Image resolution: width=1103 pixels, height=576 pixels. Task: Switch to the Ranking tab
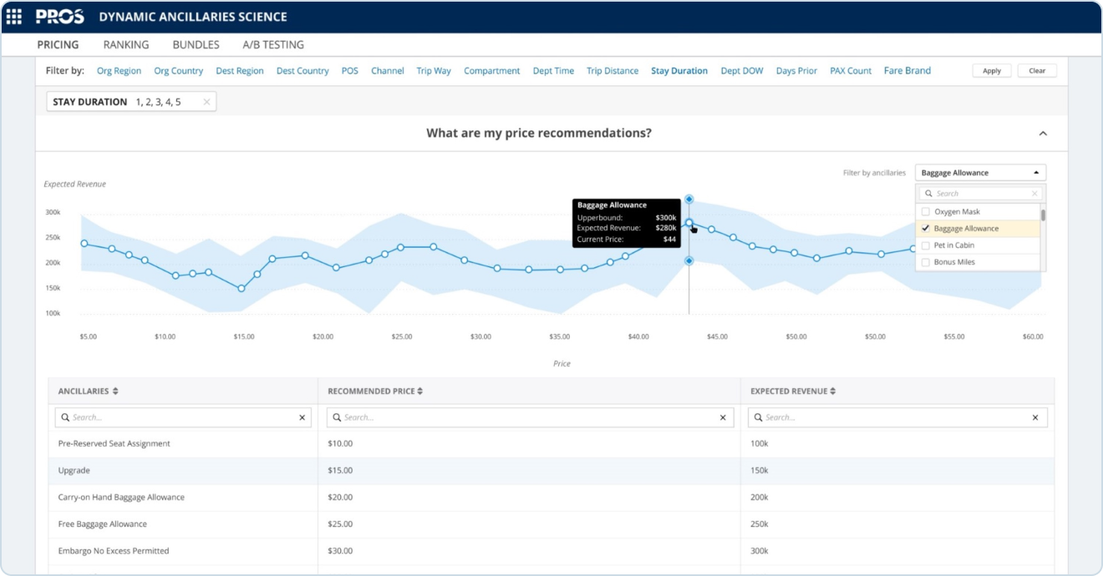(x=126, y=45)
